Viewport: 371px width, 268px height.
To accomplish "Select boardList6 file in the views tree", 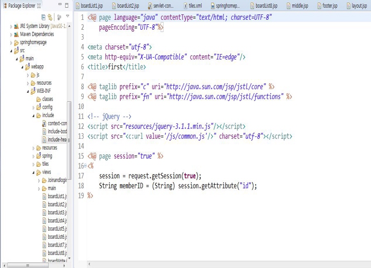I will pyautogui.click(x=55, y=237).
